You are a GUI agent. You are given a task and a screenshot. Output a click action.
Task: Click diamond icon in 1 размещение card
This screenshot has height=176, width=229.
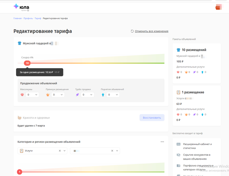point(178,115)
